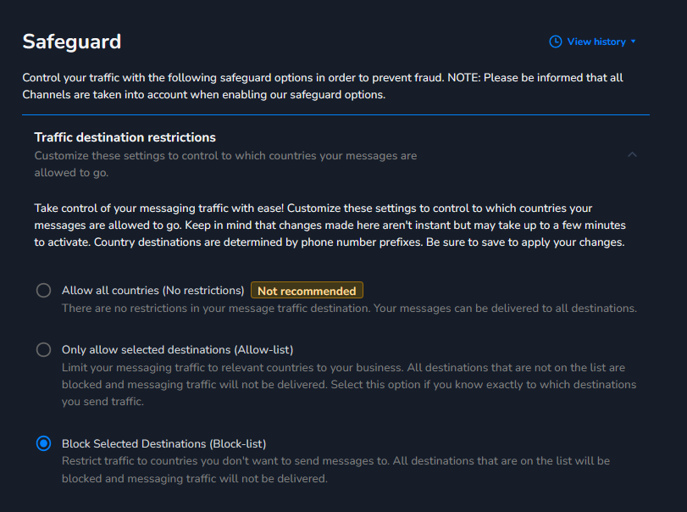This screenshot has height=512, width=687.
Task: Open the View history link
Action: [596, 42]
